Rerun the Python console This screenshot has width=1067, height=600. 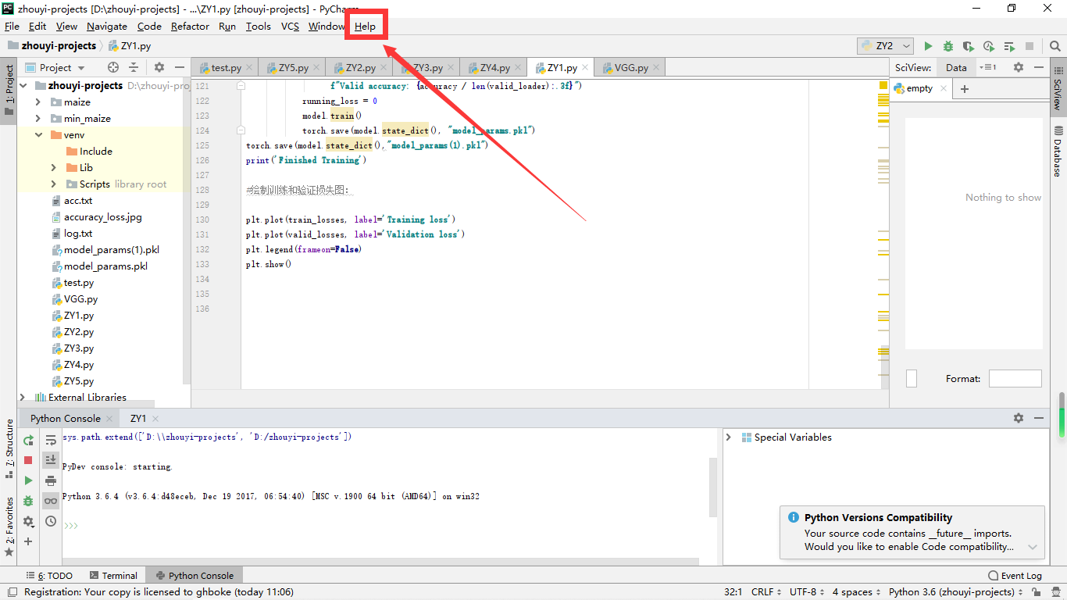(28, 440)
